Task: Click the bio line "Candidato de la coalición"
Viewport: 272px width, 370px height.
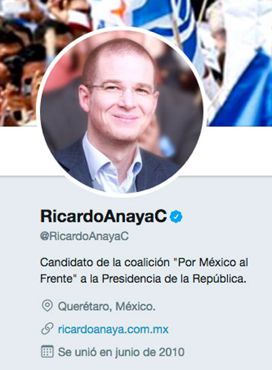Action: tap(105, 263)
